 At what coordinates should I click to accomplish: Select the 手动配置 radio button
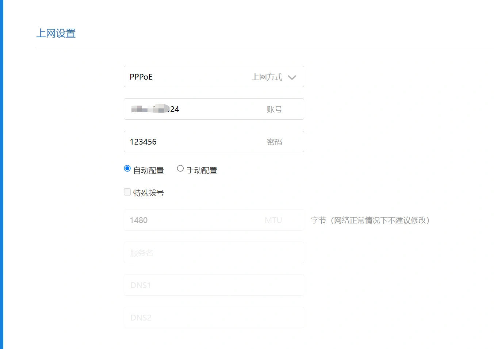180,168
